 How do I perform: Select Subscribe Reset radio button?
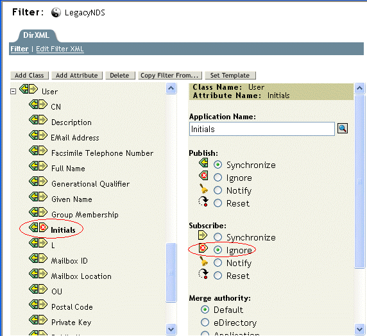pyautogui.click(x=218, y=276)
